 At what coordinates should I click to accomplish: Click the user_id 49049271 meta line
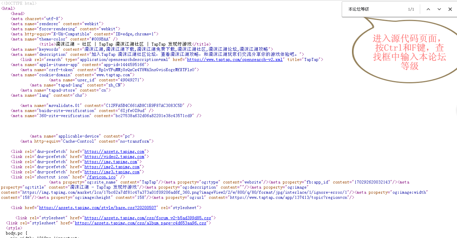point(97,80)
